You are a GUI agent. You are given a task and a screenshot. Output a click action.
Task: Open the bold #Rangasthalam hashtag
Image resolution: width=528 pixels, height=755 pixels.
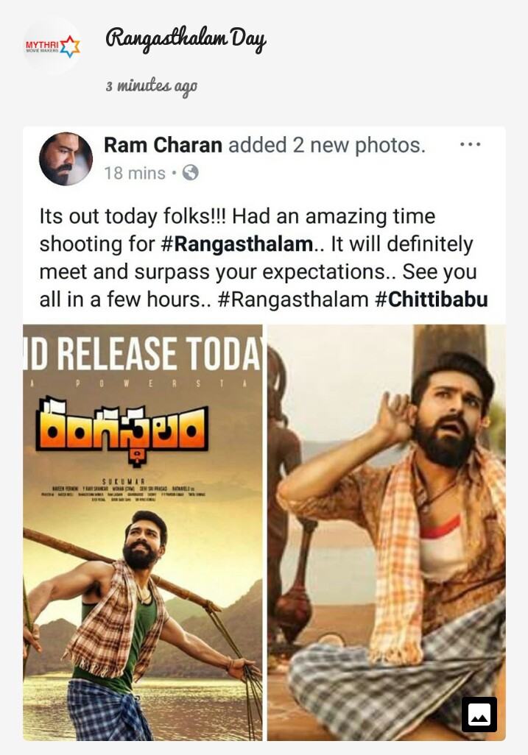(x=236, y=244)
